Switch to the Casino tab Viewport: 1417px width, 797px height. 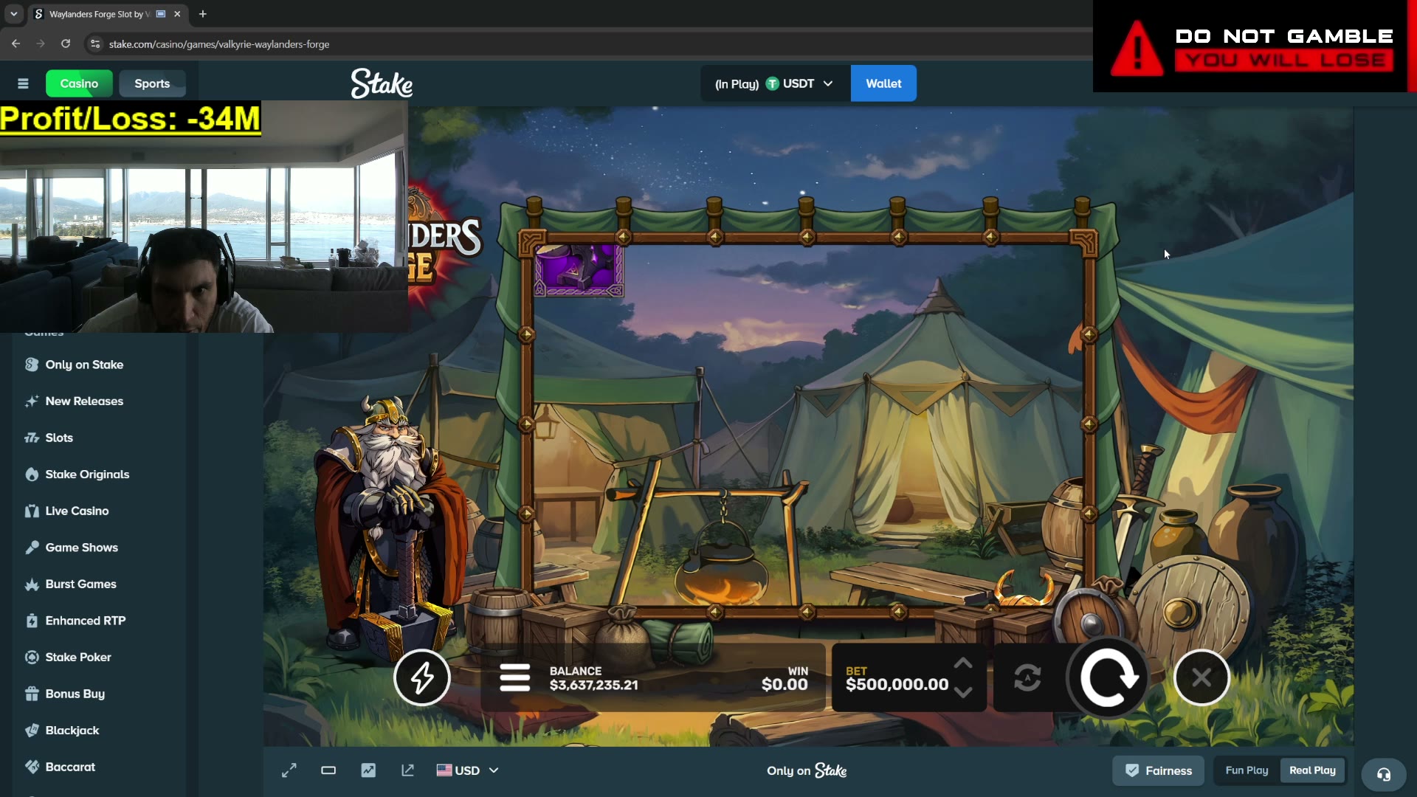(x=79, y=83)
